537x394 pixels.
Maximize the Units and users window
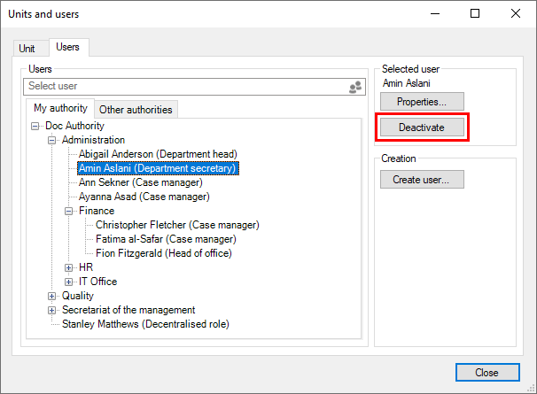[475, 13]
